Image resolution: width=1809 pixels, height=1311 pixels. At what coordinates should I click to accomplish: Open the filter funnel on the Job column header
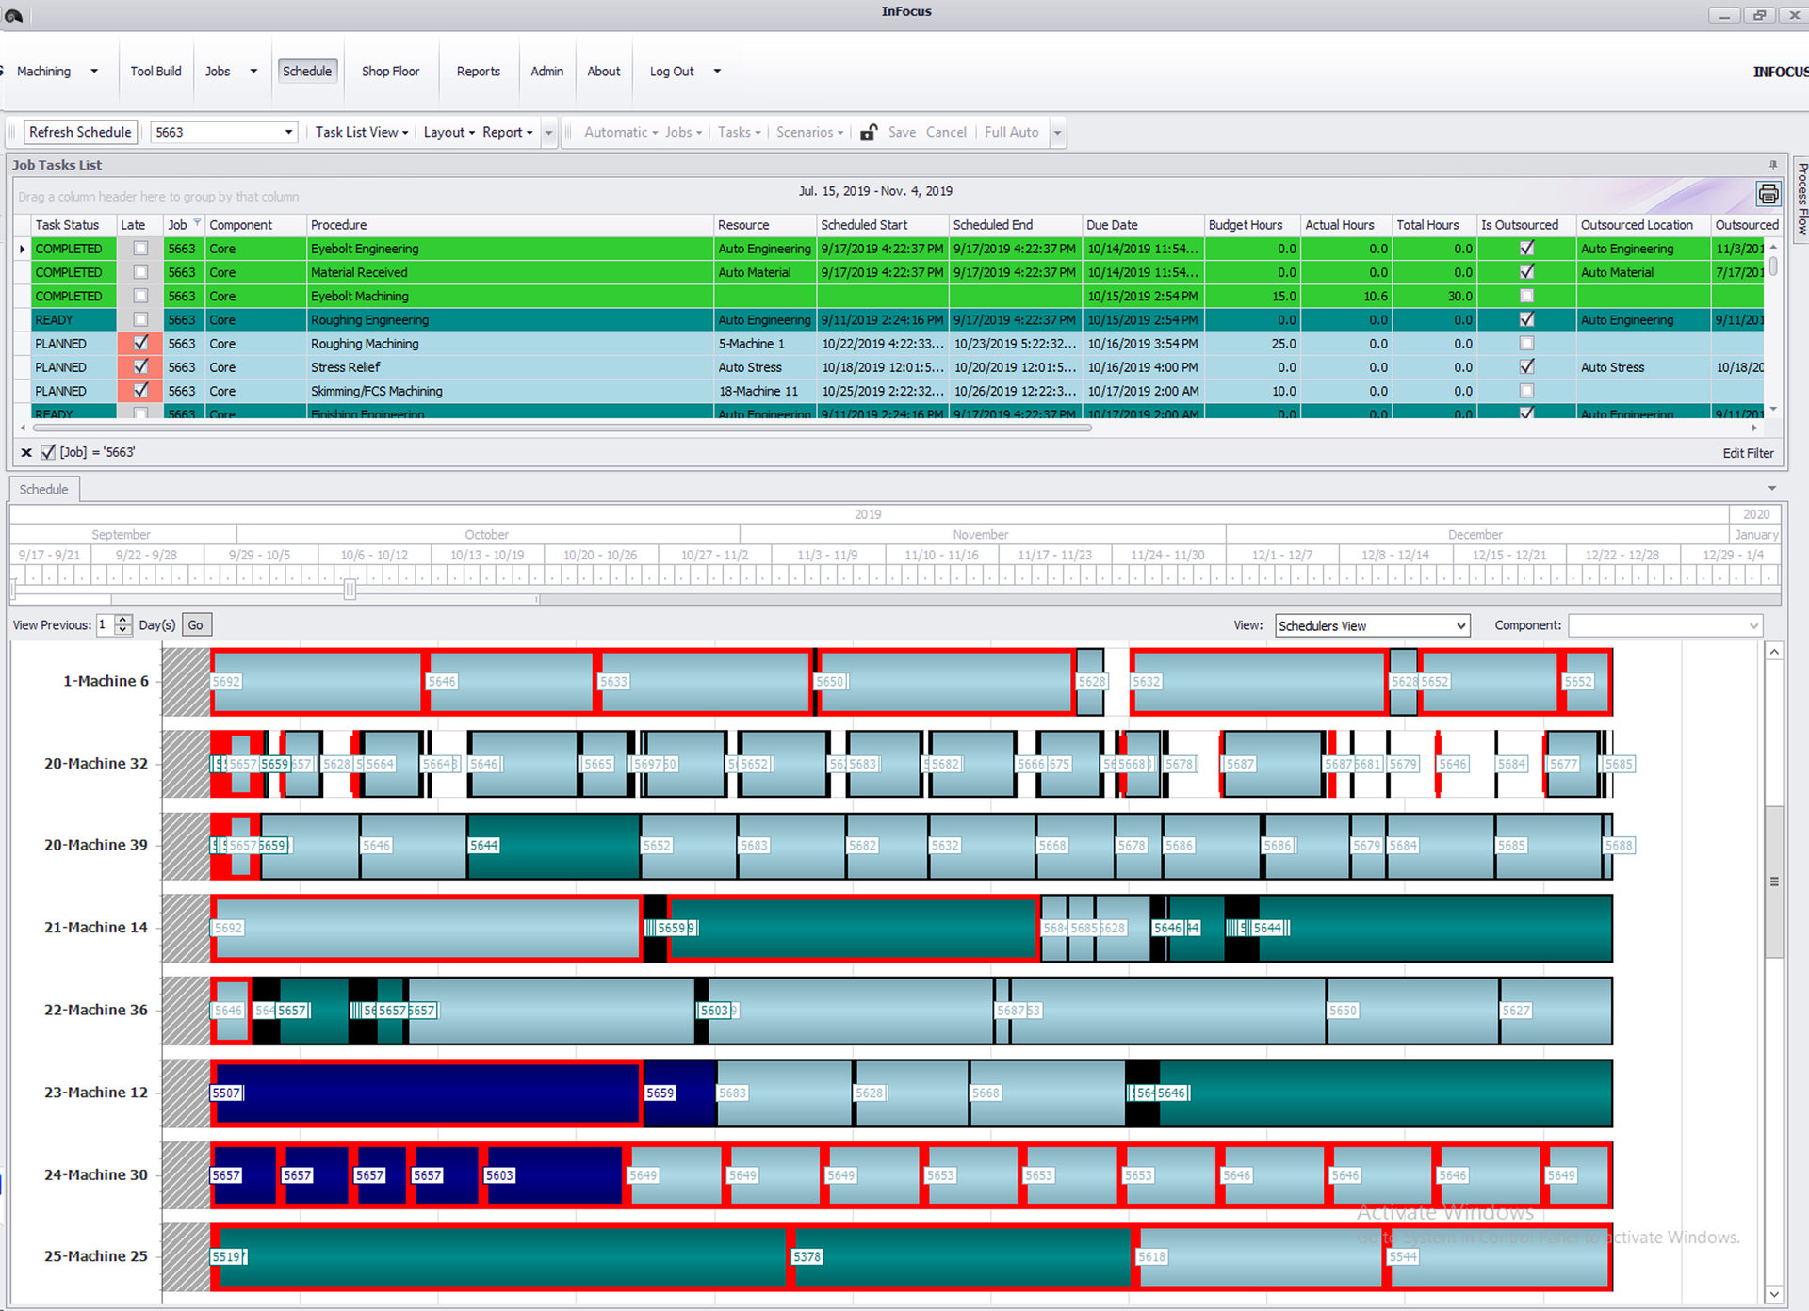(x=196, y=221)
